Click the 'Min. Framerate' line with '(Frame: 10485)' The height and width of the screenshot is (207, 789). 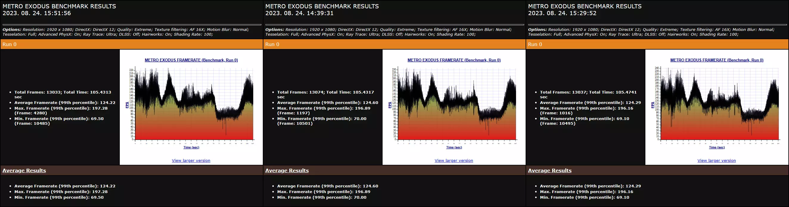[59, 121]
